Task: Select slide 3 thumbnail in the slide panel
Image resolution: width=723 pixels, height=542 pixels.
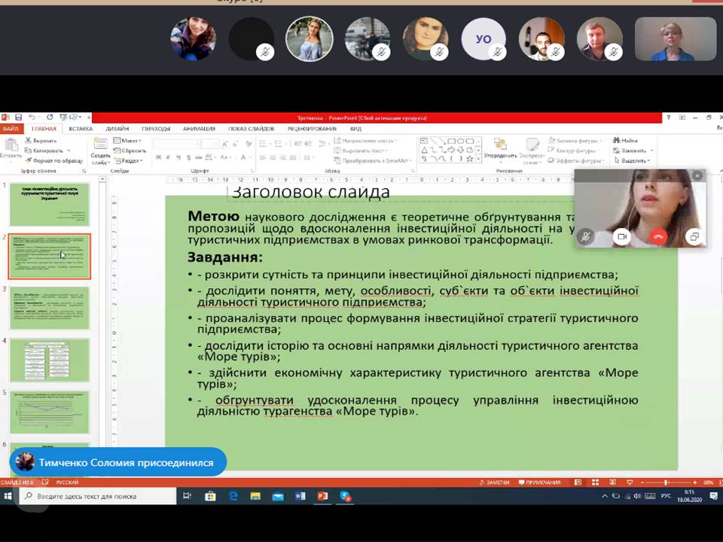Action: click(x=49, y=308)
